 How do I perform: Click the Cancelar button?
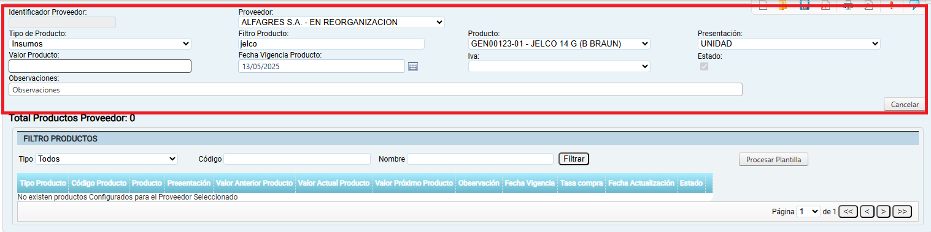(x=904, y=105)
